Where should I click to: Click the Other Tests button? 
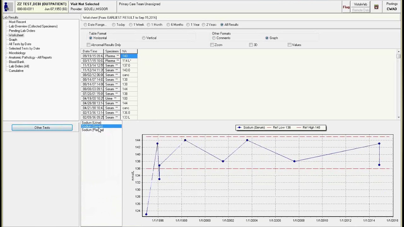(42, 128)
